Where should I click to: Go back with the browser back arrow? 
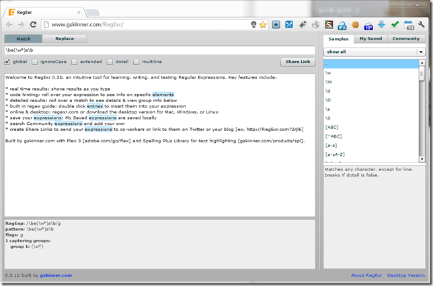9,25
